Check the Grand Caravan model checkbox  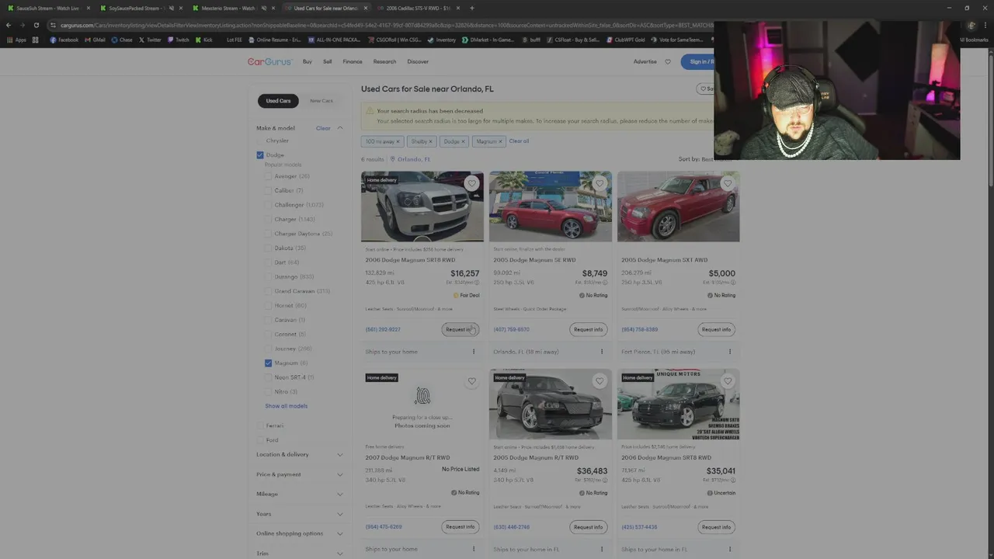pos(269,291)
